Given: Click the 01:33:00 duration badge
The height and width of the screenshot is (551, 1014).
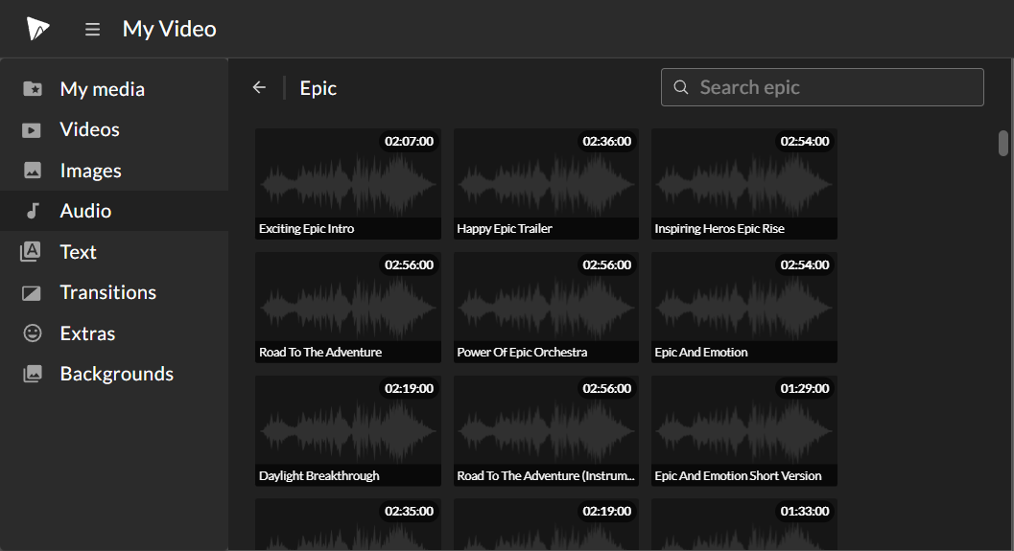Looking at the screenshot, I should click(x=805, y=511).
